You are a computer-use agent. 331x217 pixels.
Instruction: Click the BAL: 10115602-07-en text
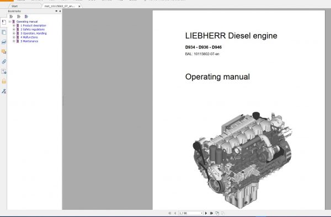(x=202, y=54)
